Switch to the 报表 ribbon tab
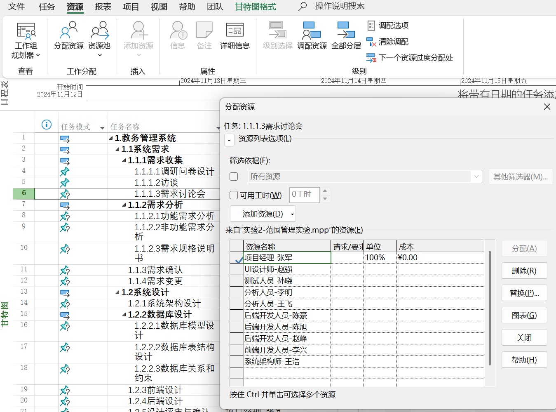 (103, 7)
